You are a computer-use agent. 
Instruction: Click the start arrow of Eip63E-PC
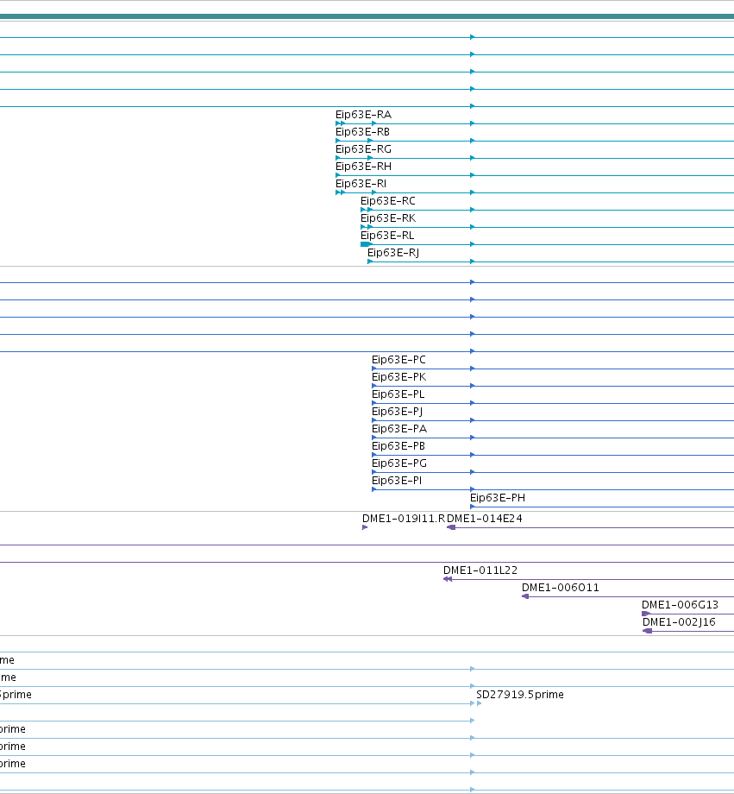pyautogui.click(x=374, y=369)
